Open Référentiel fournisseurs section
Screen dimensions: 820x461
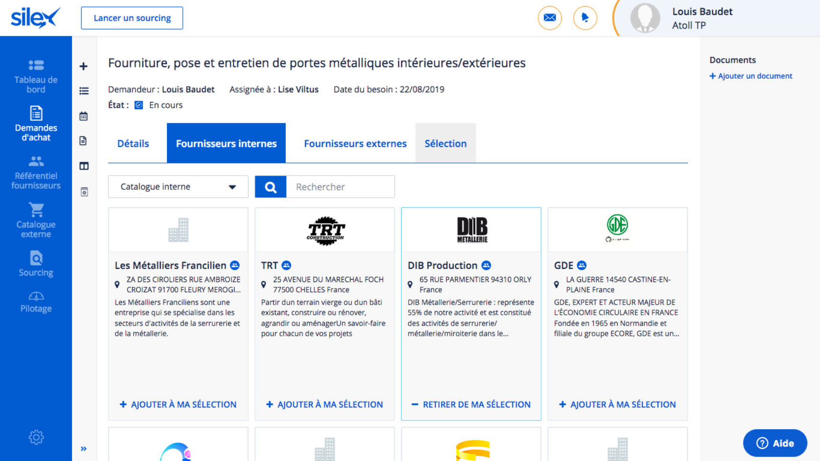(x=36, y=172)
